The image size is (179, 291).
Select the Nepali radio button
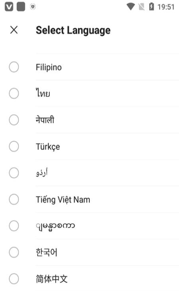coord(14,120)
